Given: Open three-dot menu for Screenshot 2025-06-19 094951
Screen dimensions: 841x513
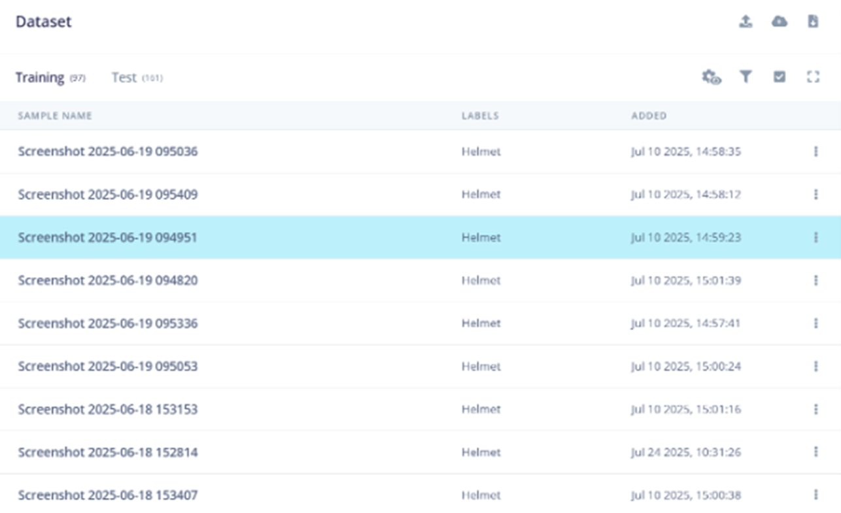Looking at the screenshot, I should [x=815, y=237].
